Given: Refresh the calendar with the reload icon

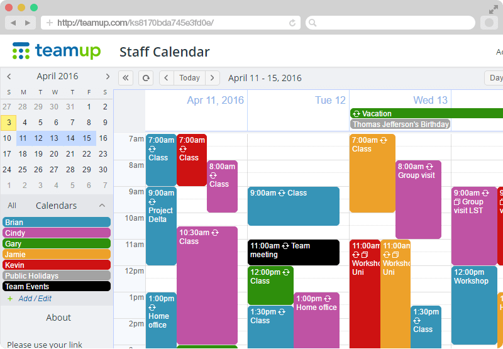Looking at the screenshot, I should pos(146,78).
